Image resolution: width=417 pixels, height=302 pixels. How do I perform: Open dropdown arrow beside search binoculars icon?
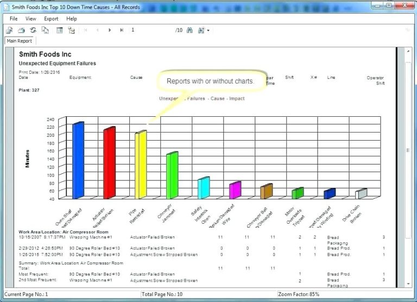(208, 30)
